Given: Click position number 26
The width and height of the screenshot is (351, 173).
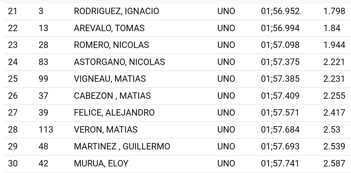Looking at the screenshot, I should (x=13, y=96).
